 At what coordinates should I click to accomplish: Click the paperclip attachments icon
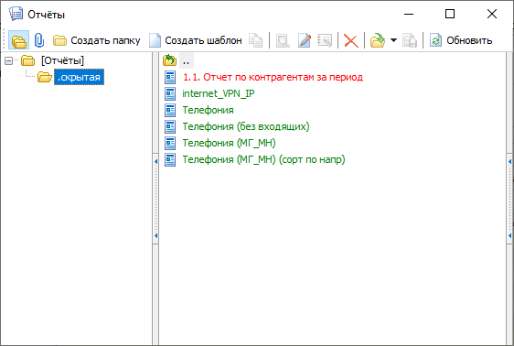pos(39,40)
